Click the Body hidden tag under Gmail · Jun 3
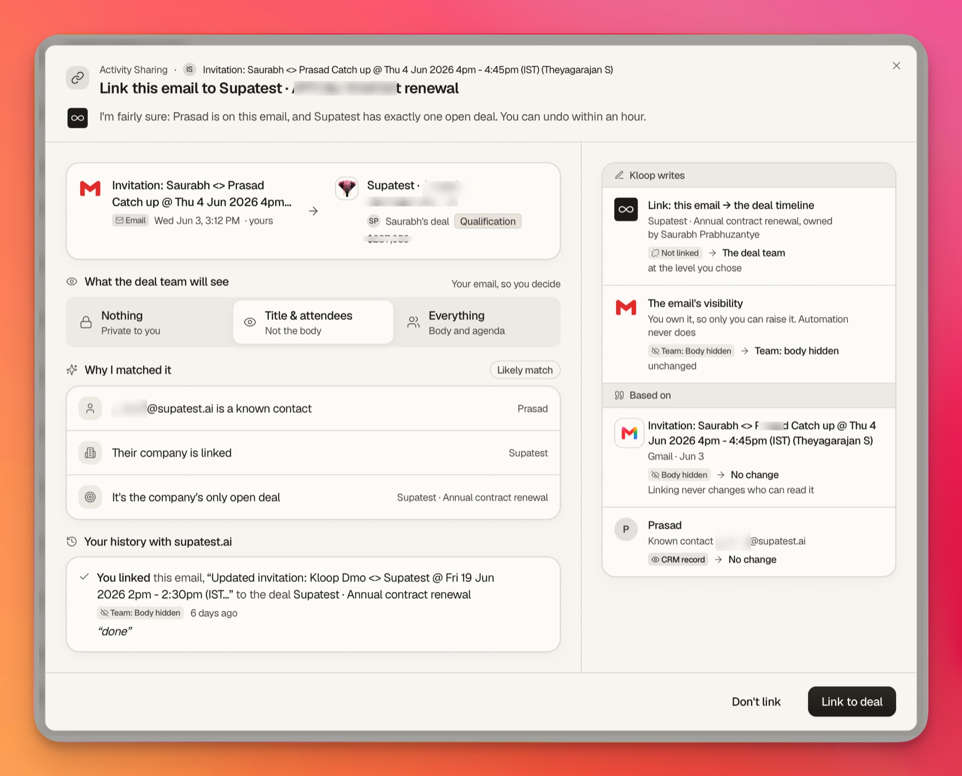The height and width of the screenshot is (776, 962). [x=679, y=475]
